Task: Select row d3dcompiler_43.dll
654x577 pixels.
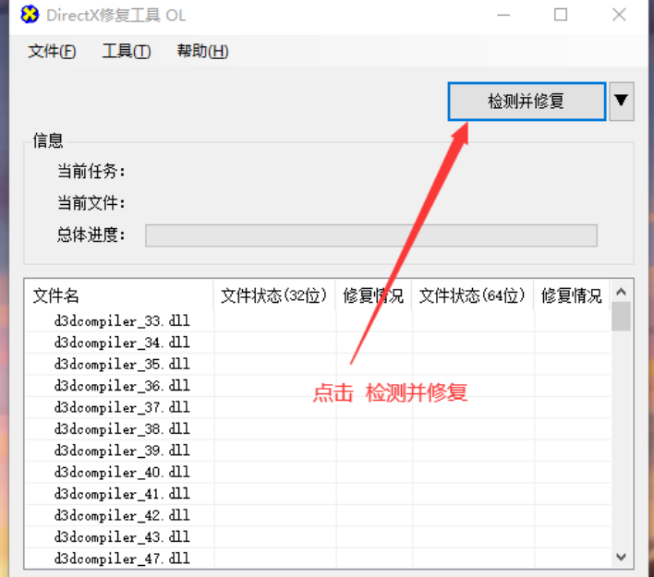Action: [x=318, y=537]
